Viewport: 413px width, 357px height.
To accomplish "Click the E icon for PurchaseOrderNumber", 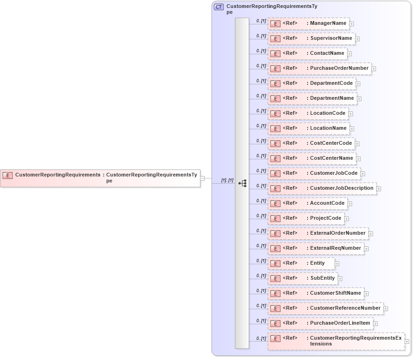I will 275,68.
